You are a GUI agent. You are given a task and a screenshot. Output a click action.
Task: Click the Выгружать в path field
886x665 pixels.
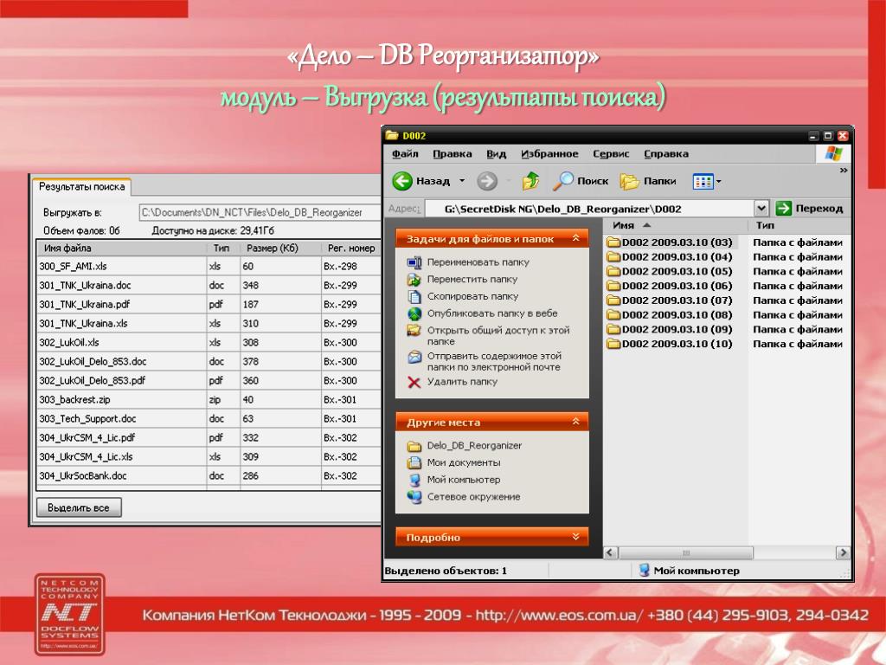260,213
